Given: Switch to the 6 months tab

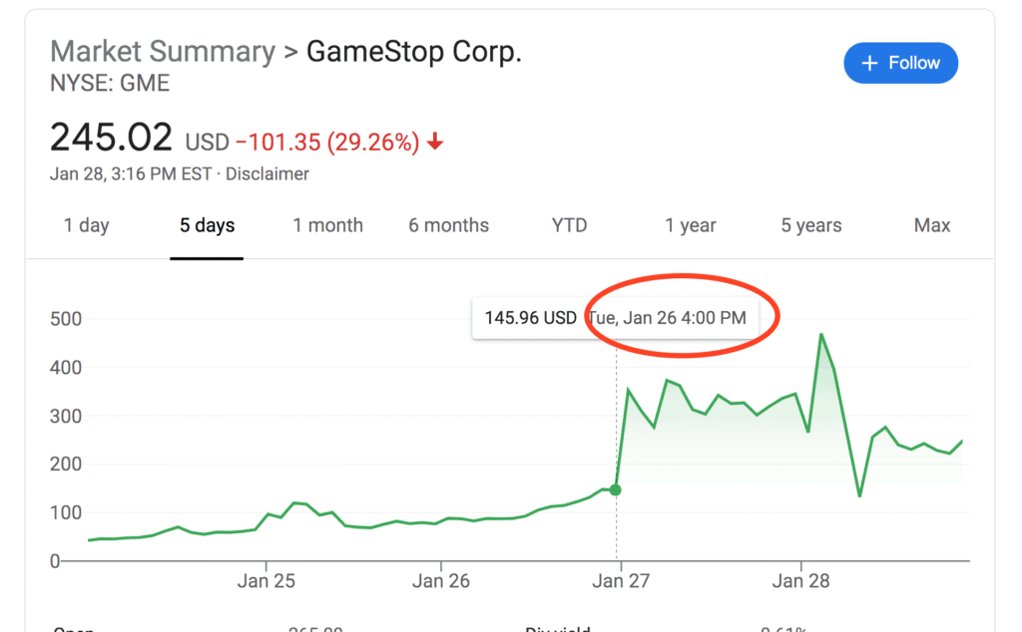Looking at the screenshot, I should (x=448, y=225).
